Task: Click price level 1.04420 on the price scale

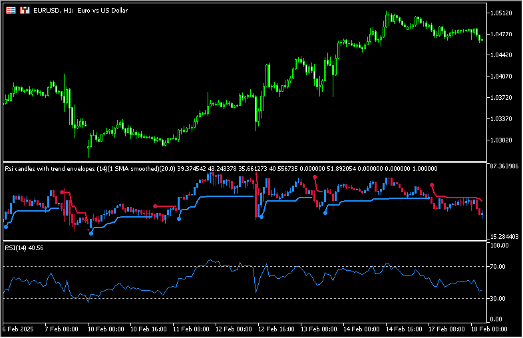Action: [x=501, y=55]
